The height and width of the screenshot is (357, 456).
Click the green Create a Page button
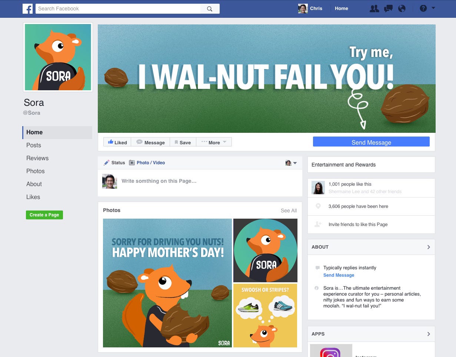pyautogui.click(x=44, y=215)
